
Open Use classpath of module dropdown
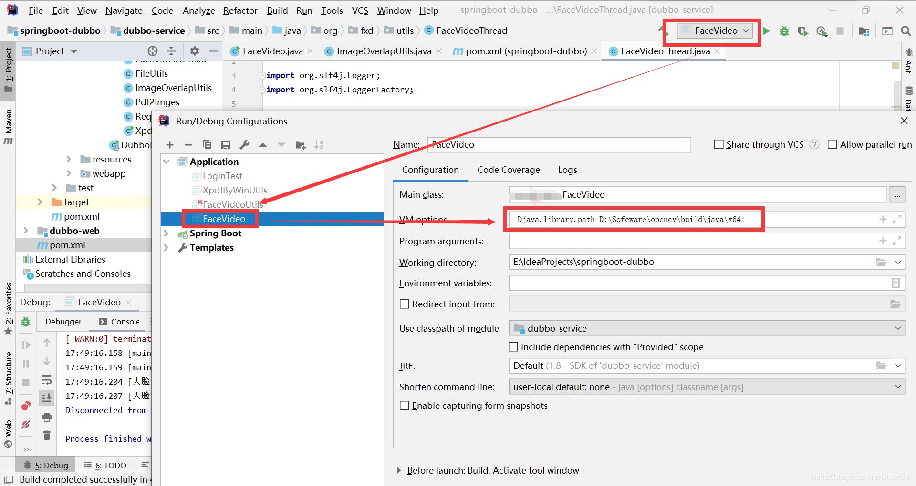tap(706, 328)
